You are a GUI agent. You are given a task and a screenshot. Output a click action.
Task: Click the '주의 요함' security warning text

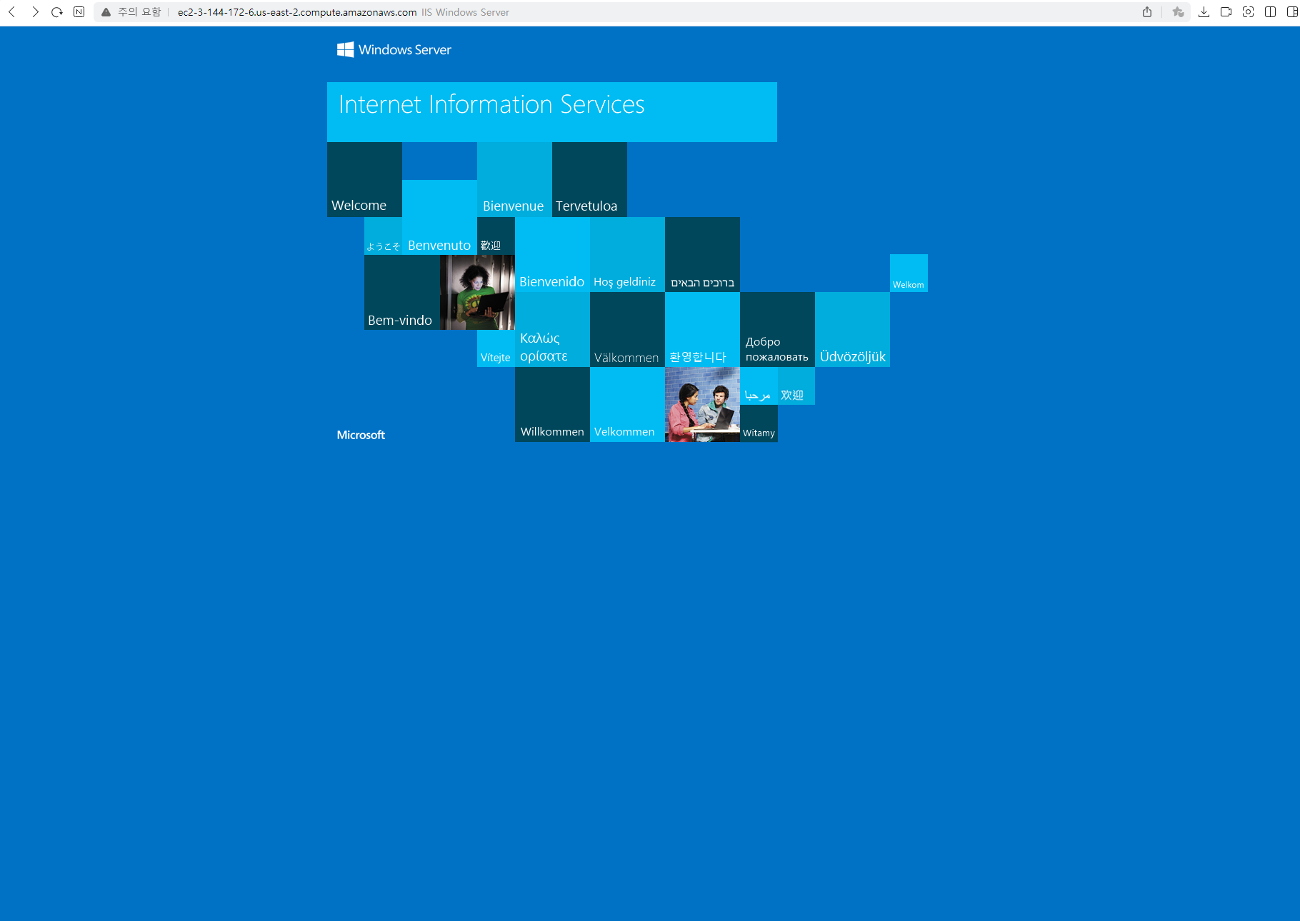tap(139, 12)
